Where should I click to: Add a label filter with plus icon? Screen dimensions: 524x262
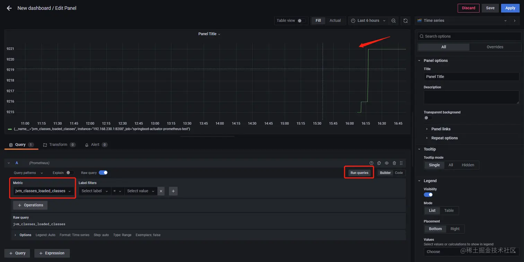point(173,191)
